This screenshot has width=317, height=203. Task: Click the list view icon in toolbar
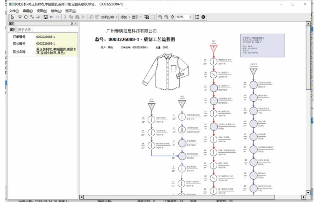197,17
